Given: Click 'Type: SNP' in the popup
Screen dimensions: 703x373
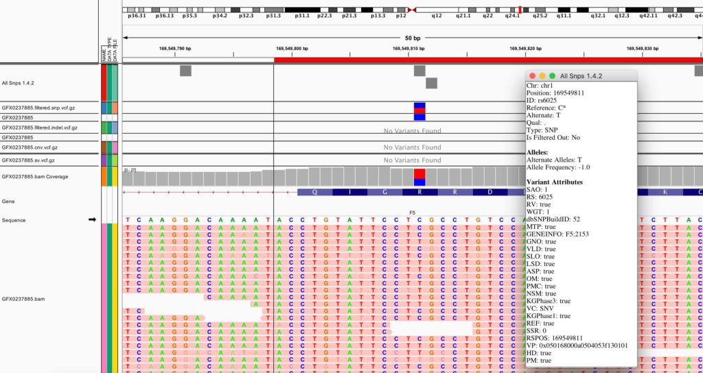Looking at the screenshot, I should [542, 130].
